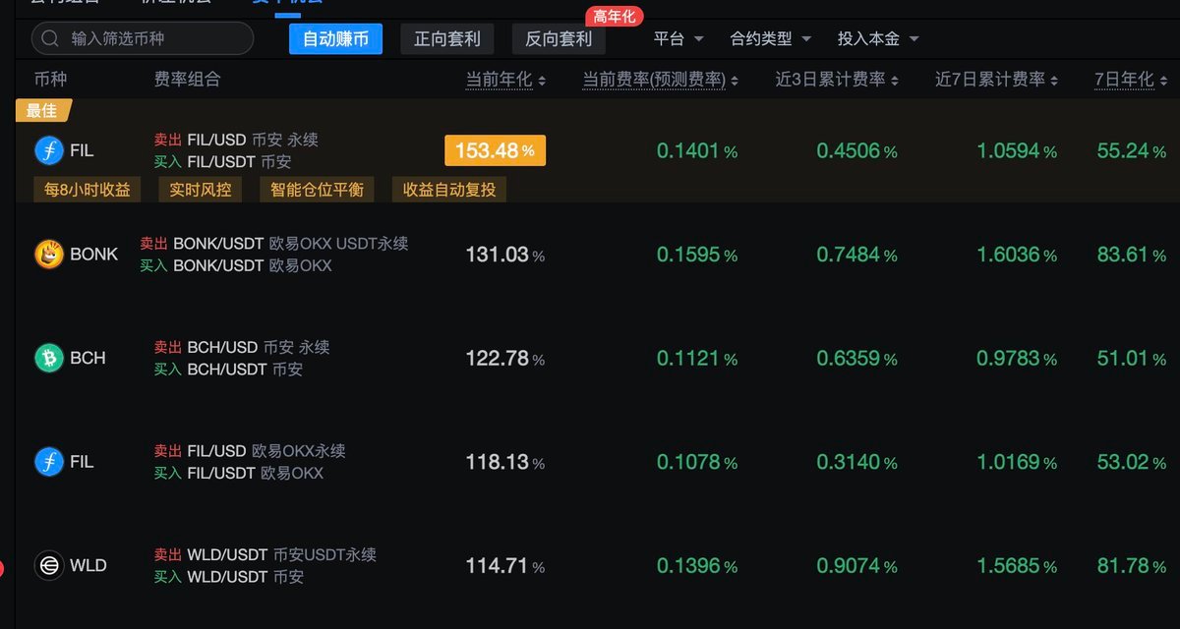The image size is (1180, 629).
Task: Click 7-day annualized 83.61% value
Action: pos(1132,255)
